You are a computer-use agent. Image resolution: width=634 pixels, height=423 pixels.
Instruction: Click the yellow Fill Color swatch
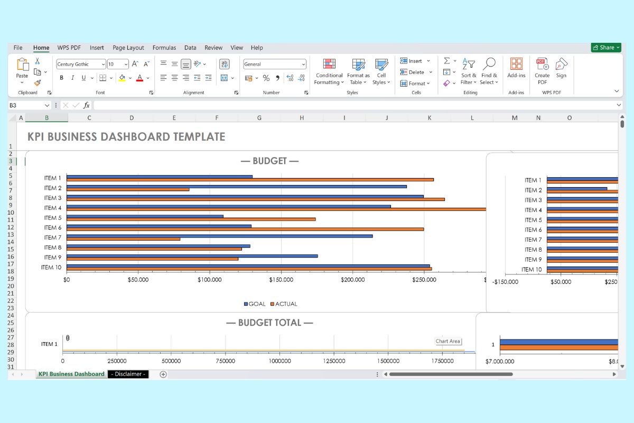[122, 78]
